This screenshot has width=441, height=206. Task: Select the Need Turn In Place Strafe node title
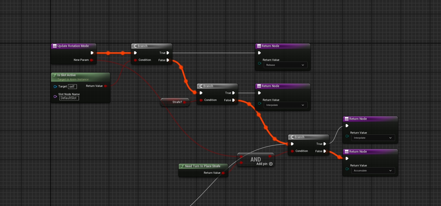coord(203,166)
